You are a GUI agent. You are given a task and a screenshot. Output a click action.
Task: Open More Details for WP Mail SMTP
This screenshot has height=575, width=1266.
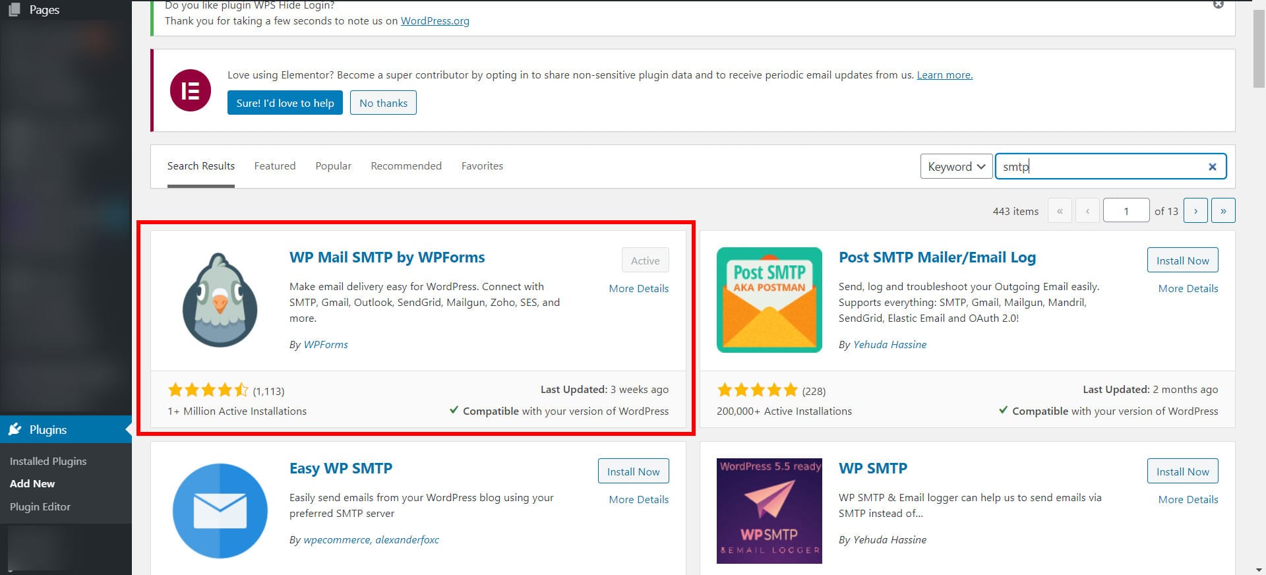(638, 289)
